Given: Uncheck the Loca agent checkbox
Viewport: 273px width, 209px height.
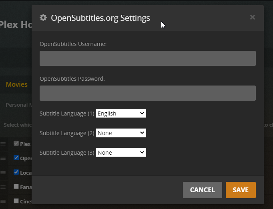Looking at the screenshot, I should coord(16,172).
